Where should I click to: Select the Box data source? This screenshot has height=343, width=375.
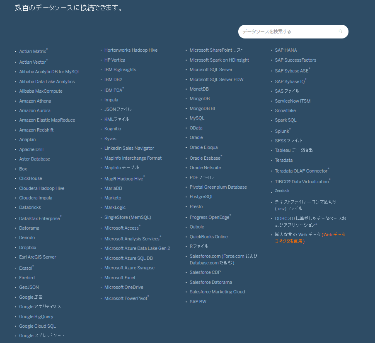point(23,169)
